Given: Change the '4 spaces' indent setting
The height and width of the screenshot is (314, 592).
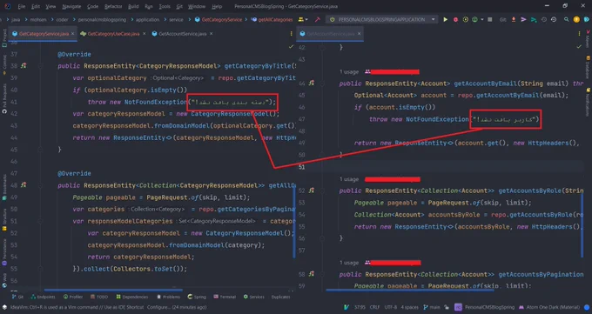Looking at the screenshot, I should pos(410,307).
